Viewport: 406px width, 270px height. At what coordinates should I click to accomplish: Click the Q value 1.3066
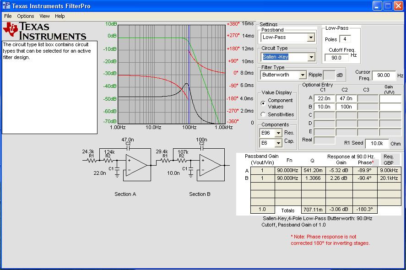coord(313,178)
